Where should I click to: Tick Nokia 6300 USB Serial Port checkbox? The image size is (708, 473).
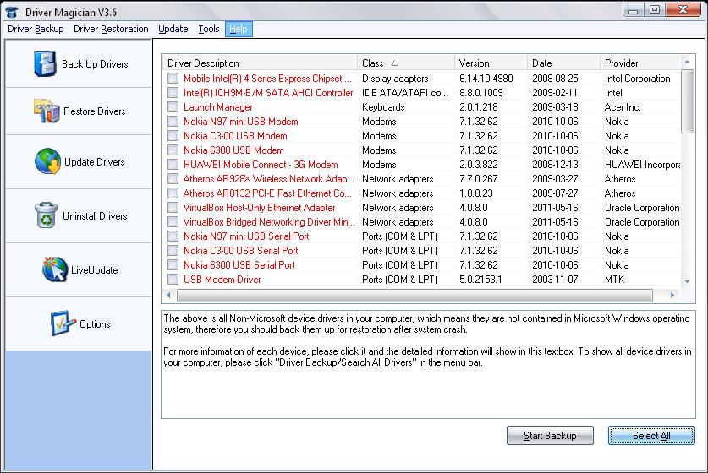point(173,264)
